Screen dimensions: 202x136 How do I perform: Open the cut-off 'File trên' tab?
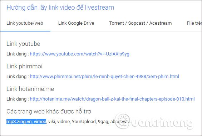[194, 23]
